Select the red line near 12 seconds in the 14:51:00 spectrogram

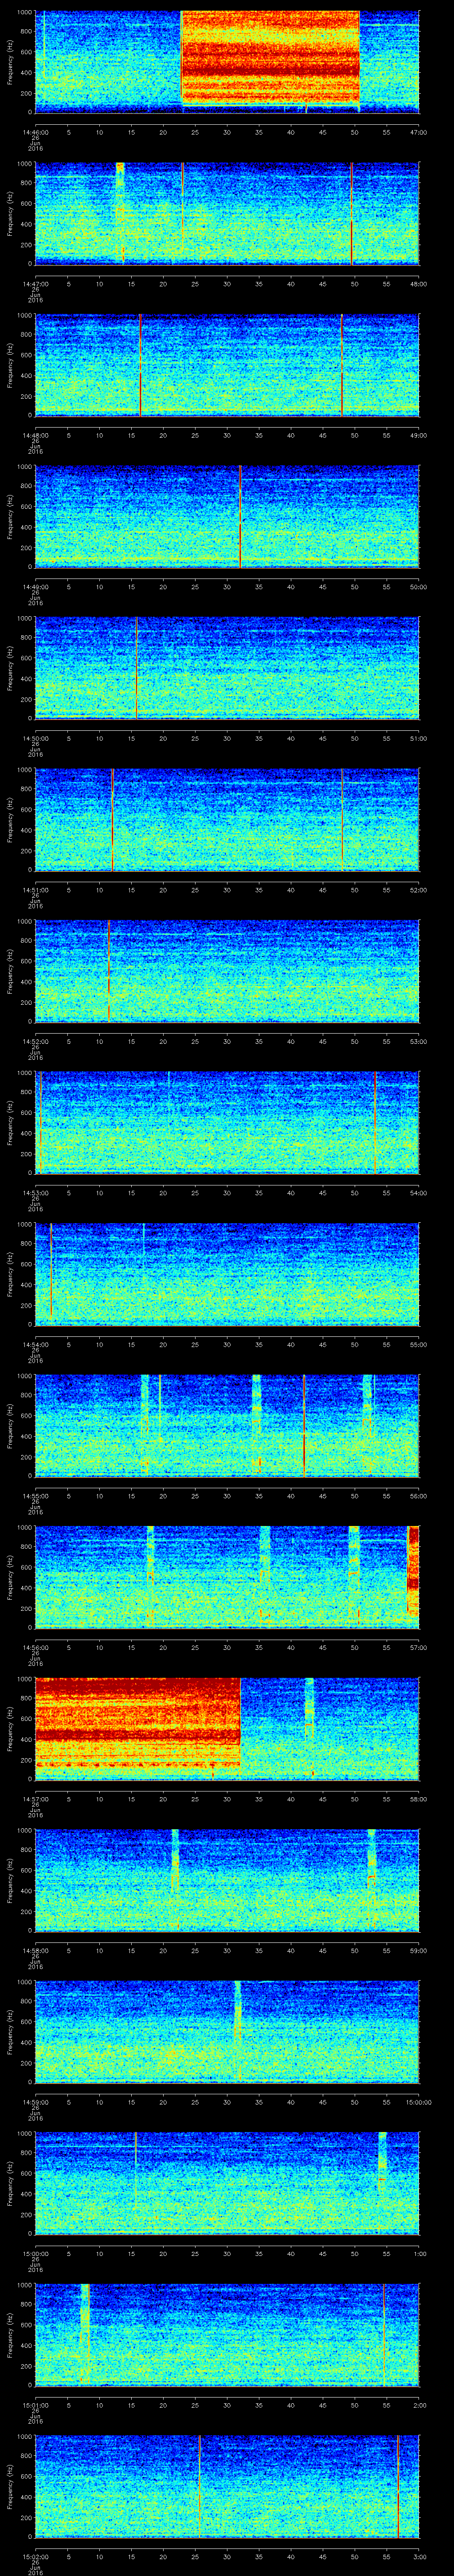click(113, 820)
